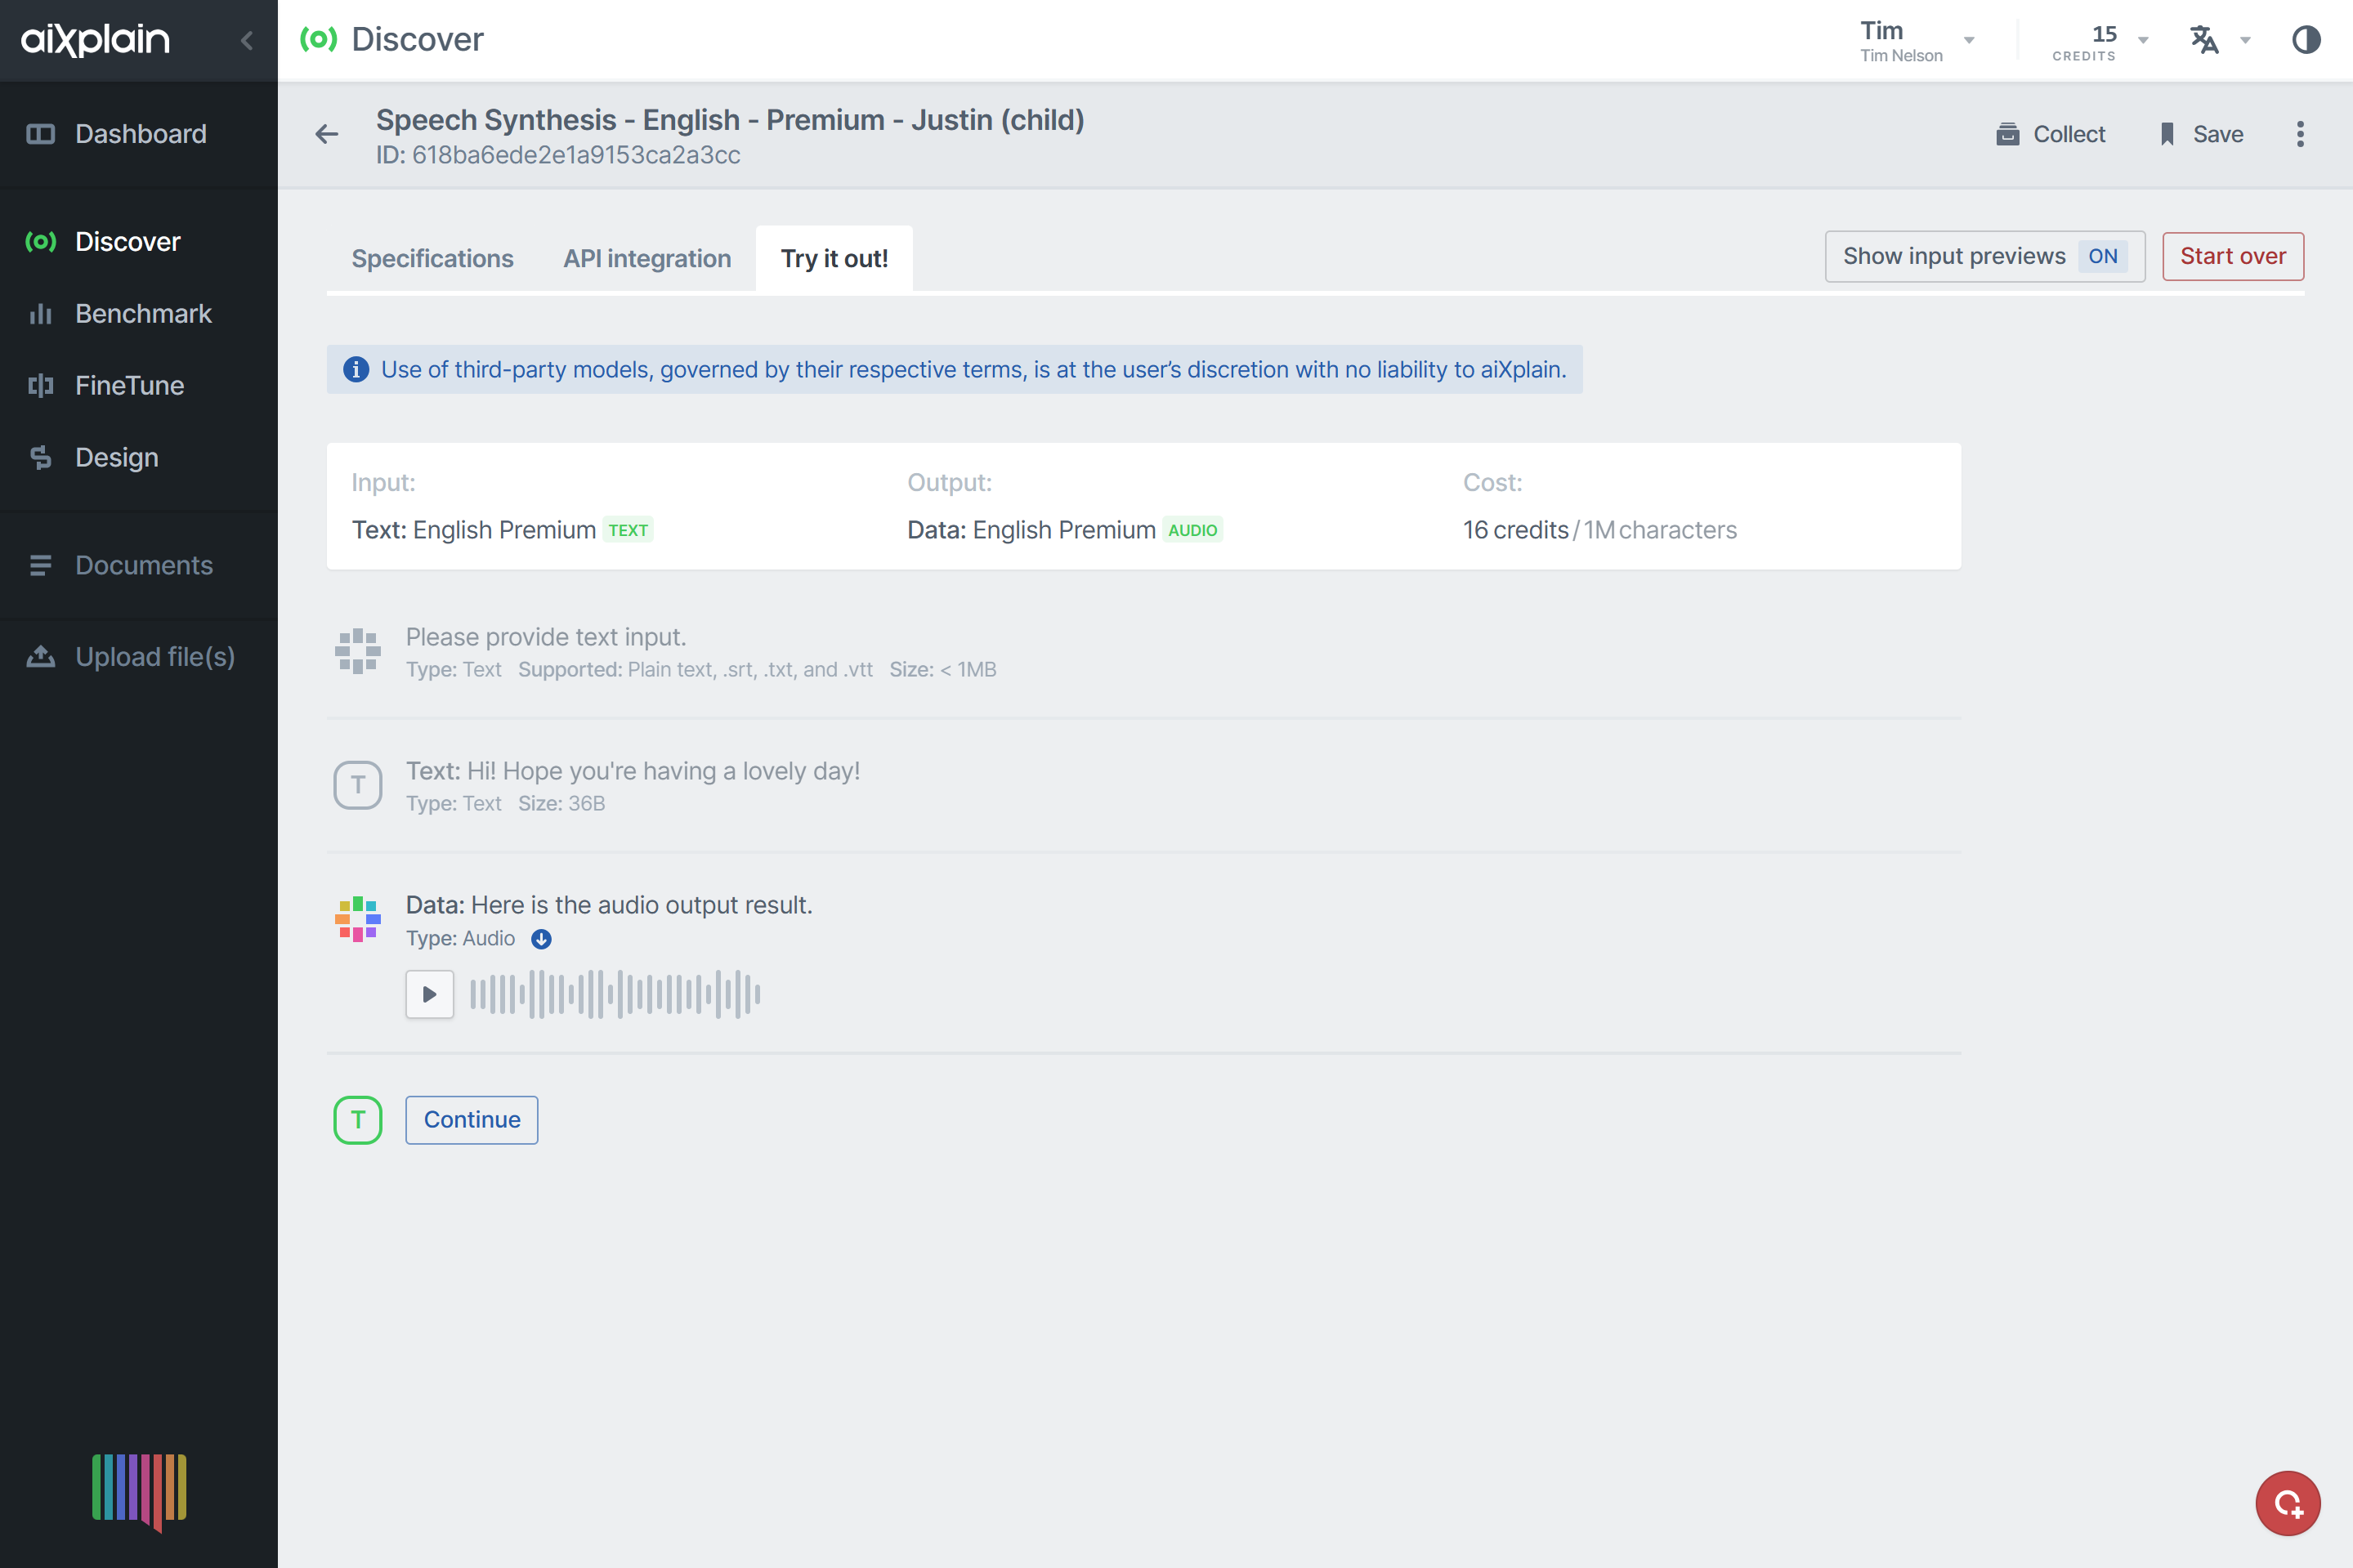Save the model with the bookmark button
Image resolution: width=2353 pixels, height=1568 pixels.
point(2200,134)
